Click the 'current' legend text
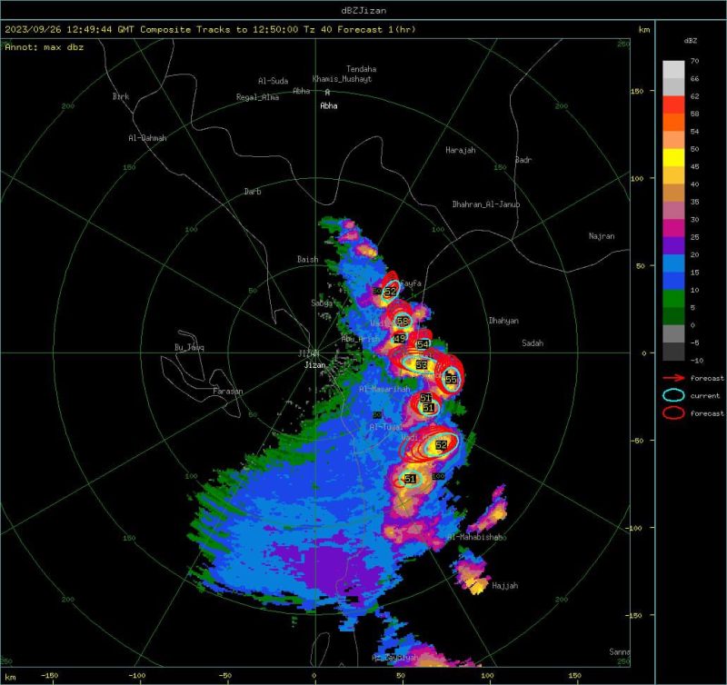 705,396
